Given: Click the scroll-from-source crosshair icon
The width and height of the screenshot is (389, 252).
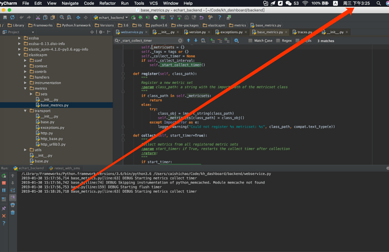Looking at the screenshot, I should pyautogui.click(x=92, y=32).
